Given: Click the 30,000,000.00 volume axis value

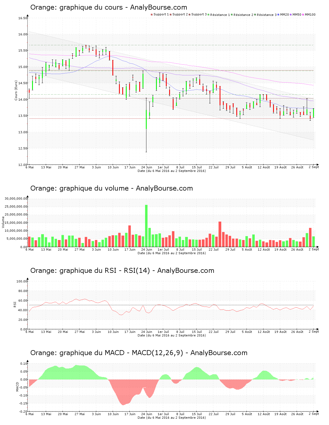Looking at the screenshot, I should coord(16,199).
